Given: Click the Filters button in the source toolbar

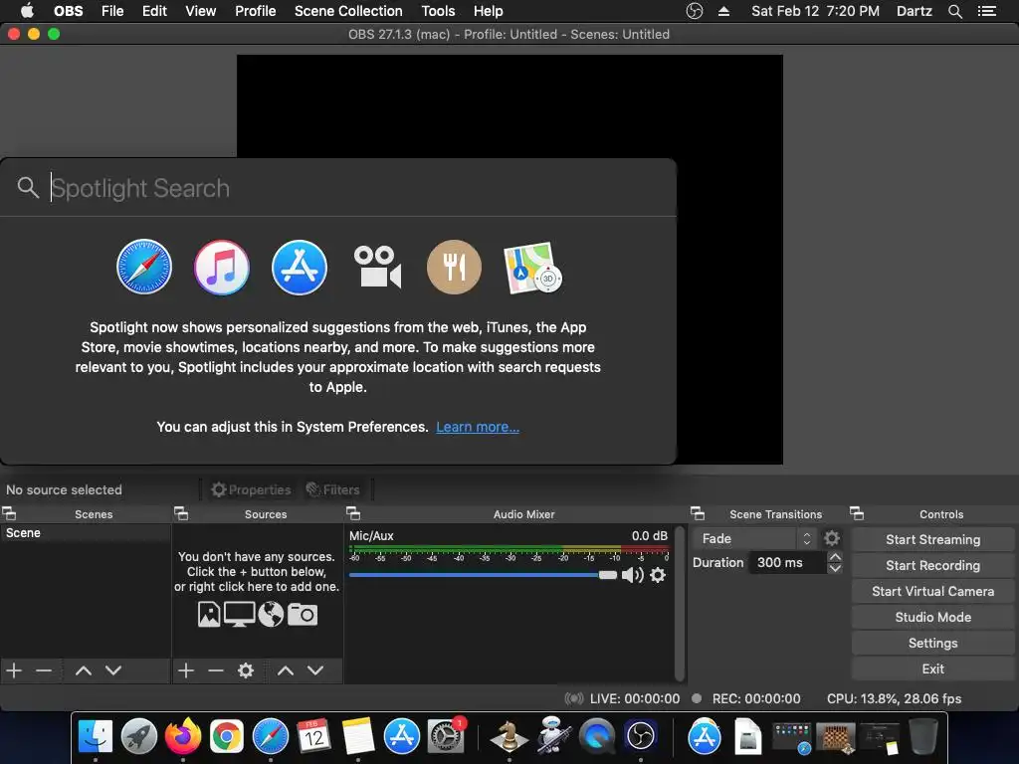Looking at the screenshot, I should [332, 489].
